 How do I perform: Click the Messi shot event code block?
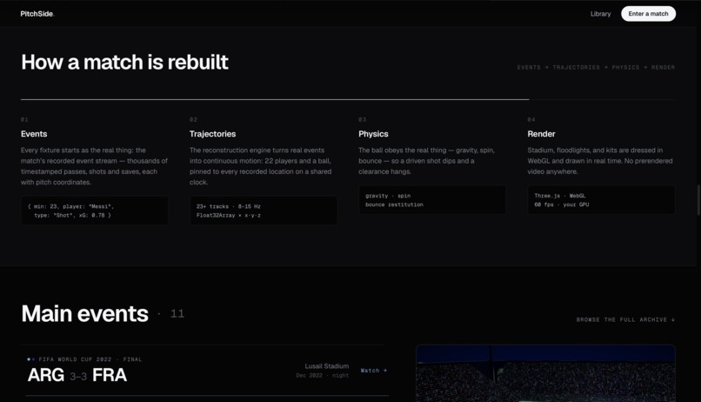(x=95, y=211)
